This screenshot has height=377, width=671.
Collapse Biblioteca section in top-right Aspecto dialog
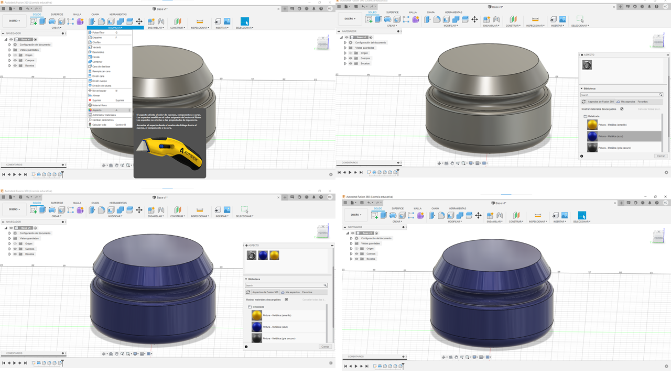[582, 88]
